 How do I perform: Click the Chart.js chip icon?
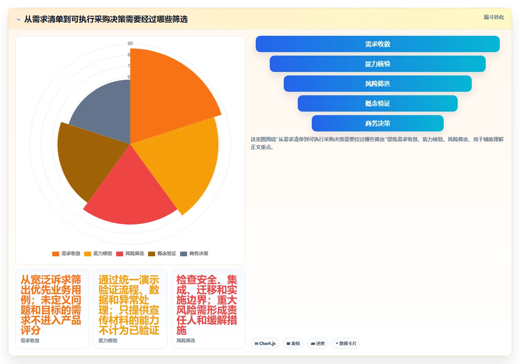click(256, 344)
